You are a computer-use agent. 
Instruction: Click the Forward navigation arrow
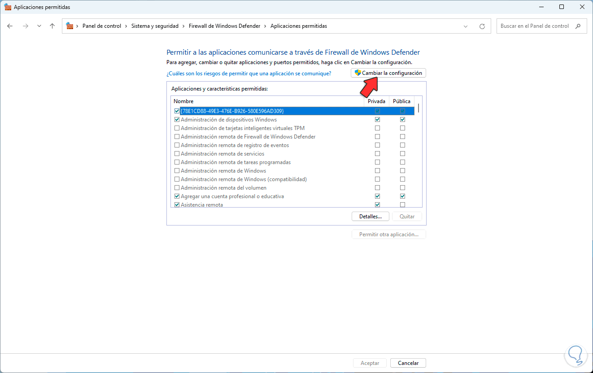click(26, 26)
